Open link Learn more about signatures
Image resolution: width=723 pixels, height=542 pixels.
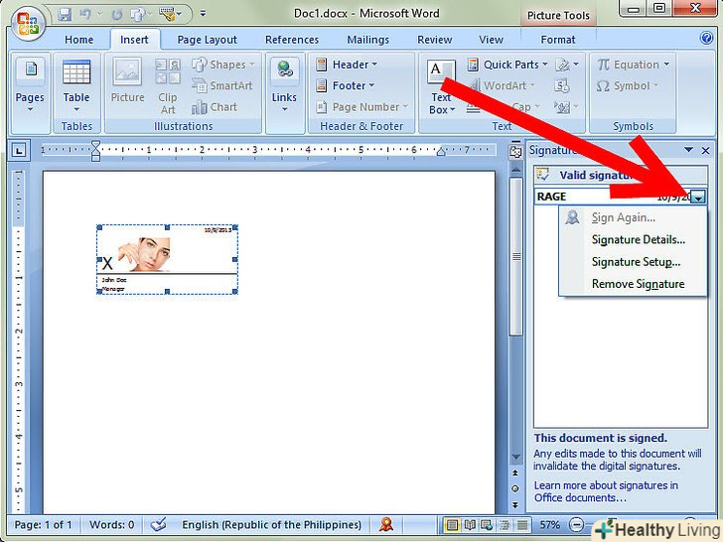click(x=606, y=491)
